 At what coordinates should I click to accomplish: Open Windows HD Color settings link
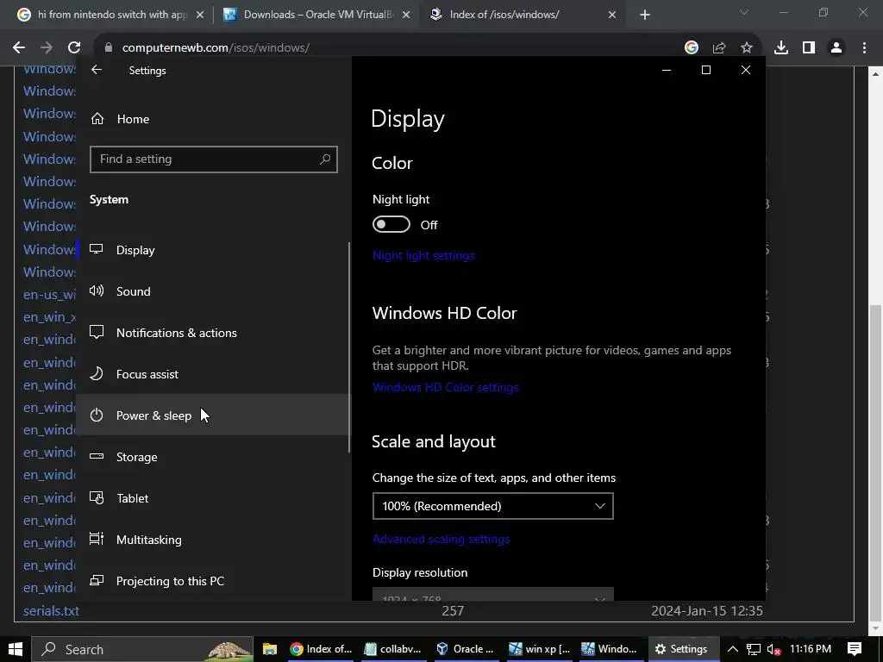tap(446, 387)
